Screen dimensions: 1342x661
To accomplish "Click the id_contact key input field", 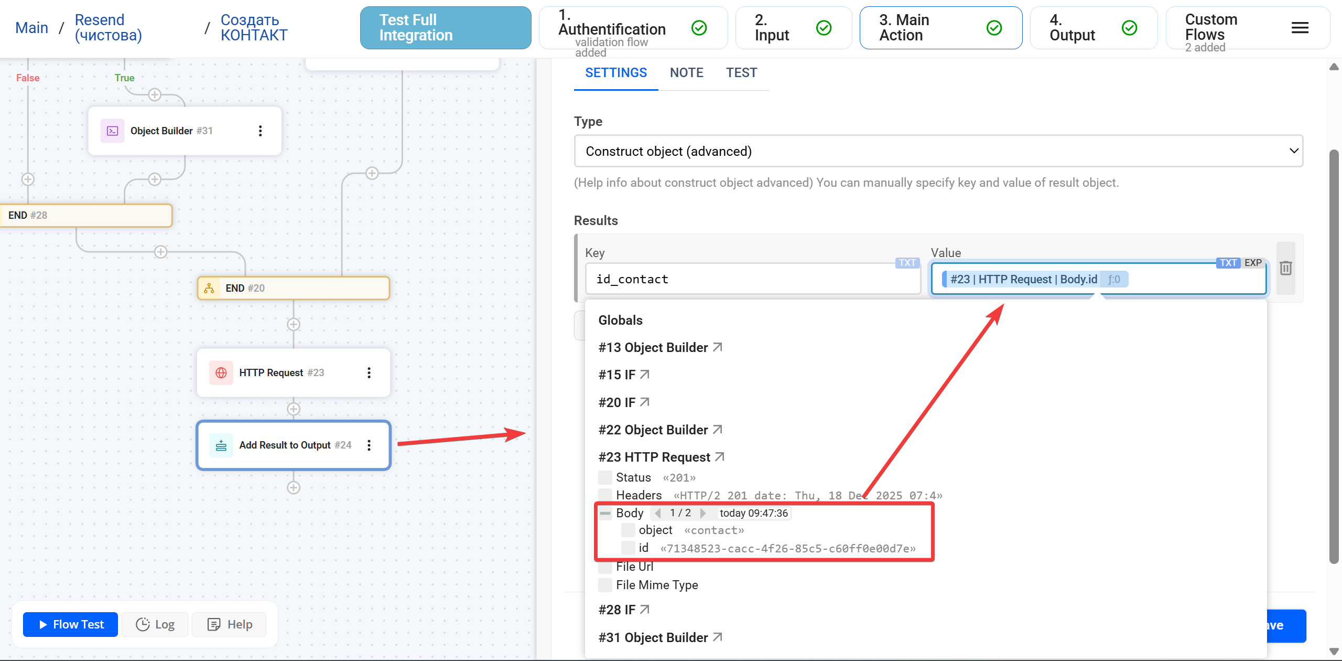I will click(x=752, y=279).
